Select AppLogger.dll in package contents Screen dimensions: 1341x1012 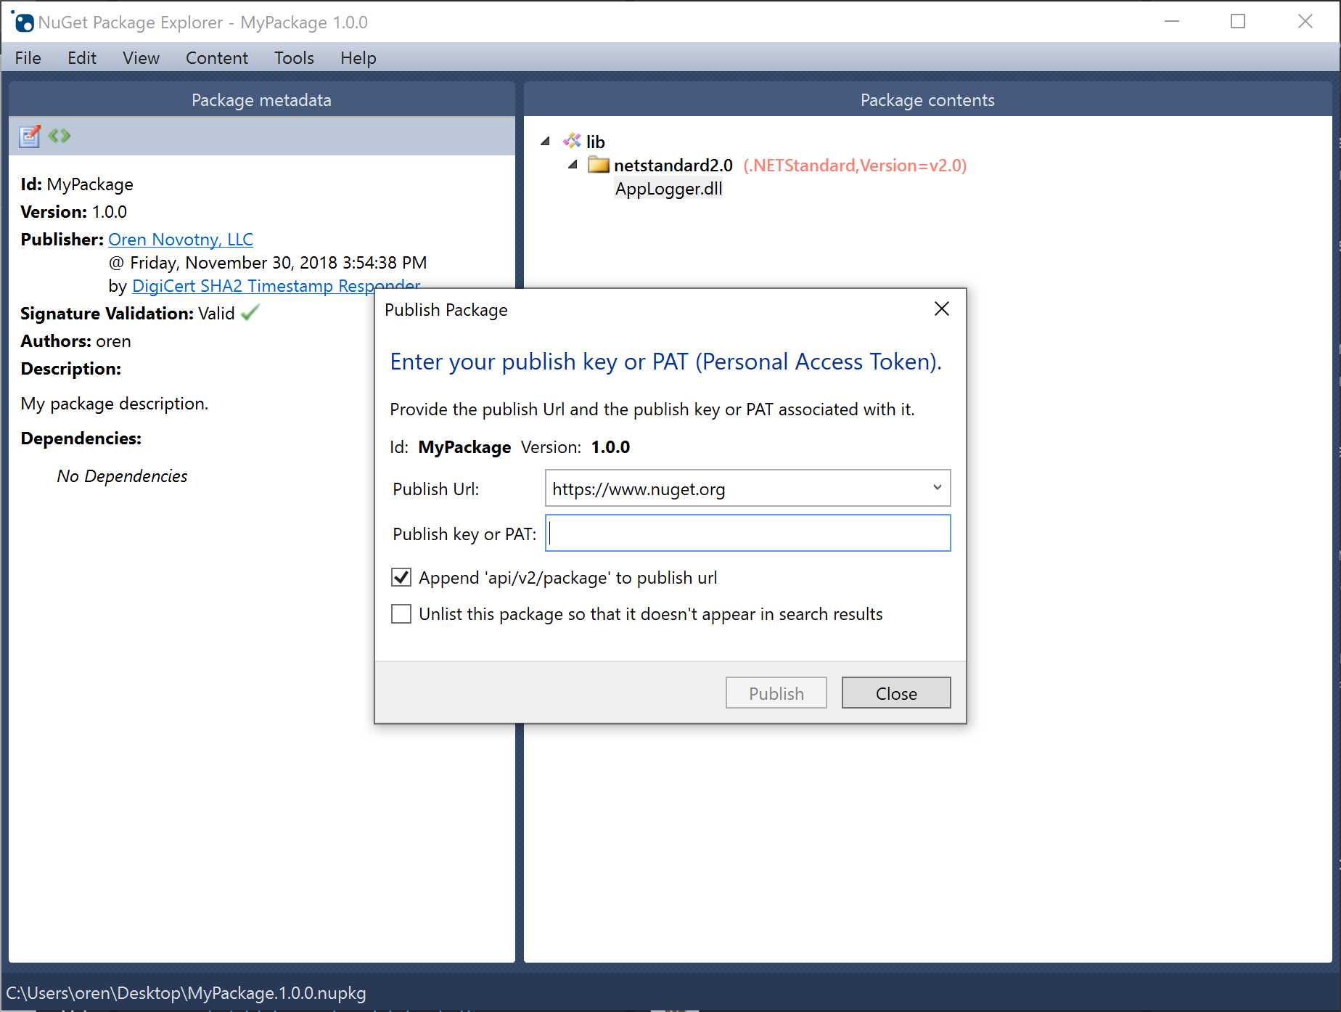[x=668, y=189]
